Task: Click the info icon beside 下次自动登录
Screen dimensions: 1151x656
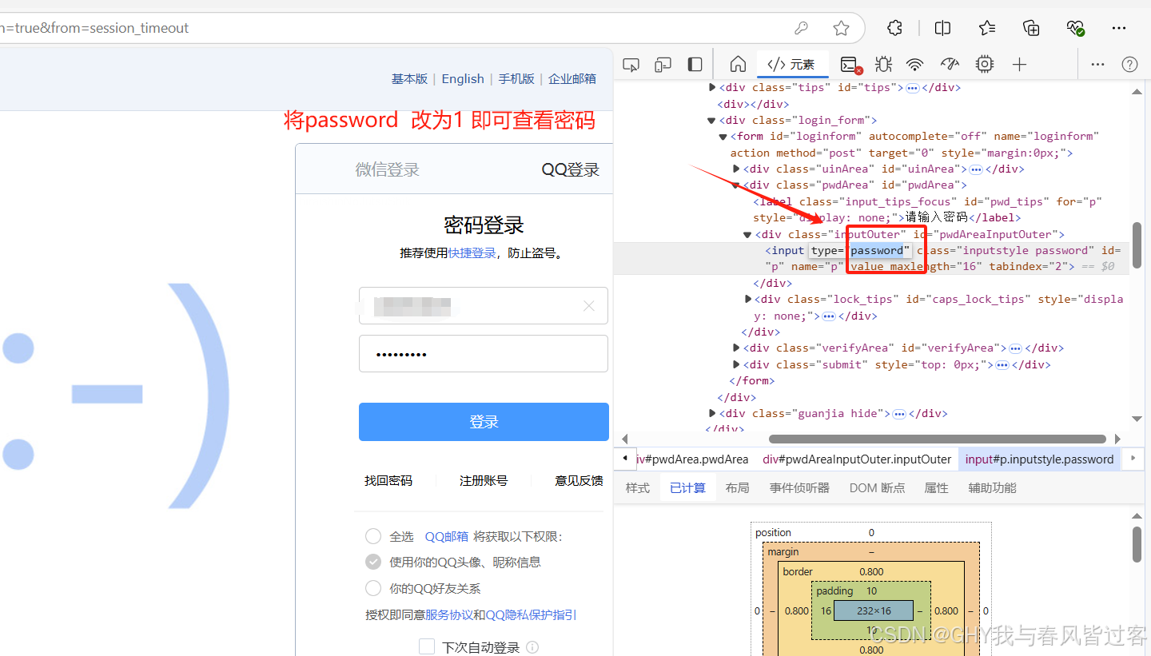Action: click(x=532, y=647)
